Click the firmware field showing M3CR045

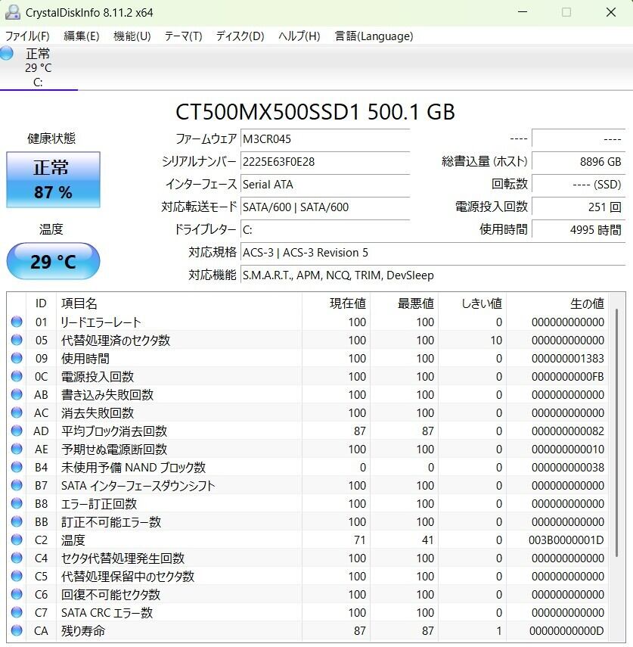pos(324,139)
